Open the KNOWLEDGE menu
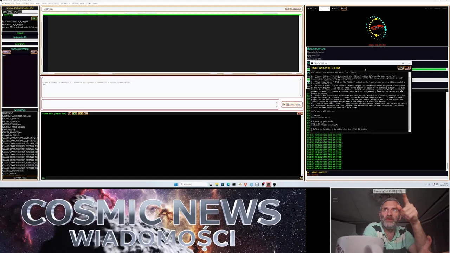The height and width of the screenshot is (253, 450). pyautogui.click(x=9, y=4)
